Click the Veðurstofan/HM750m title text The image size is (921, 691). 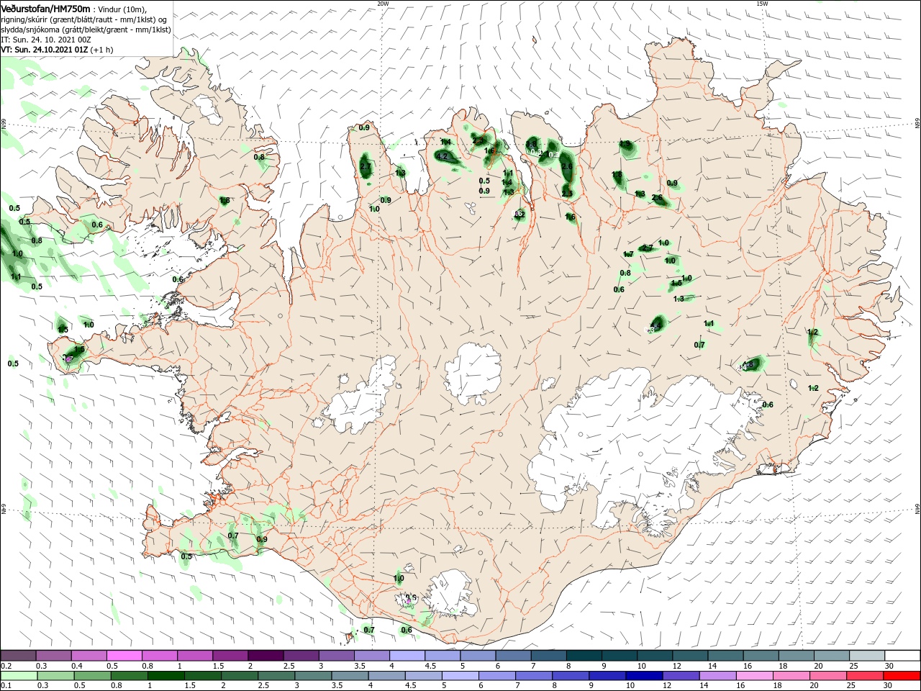pos(45,9)
